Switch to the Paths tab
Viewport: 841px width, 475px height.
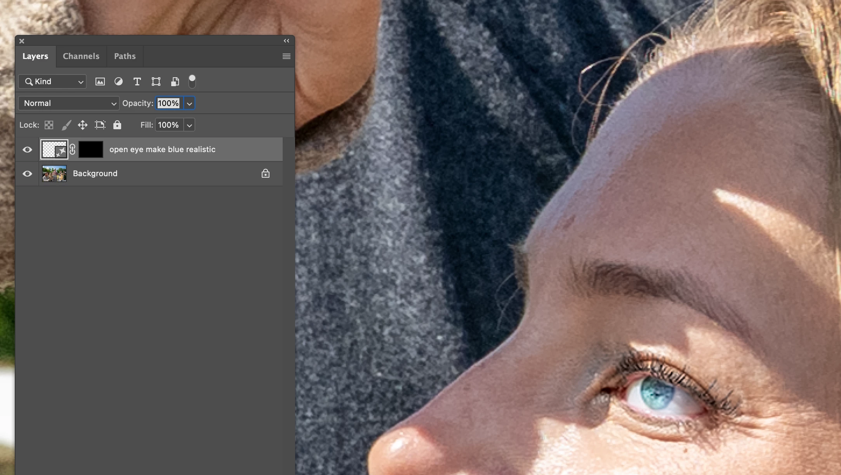(125, 56)
